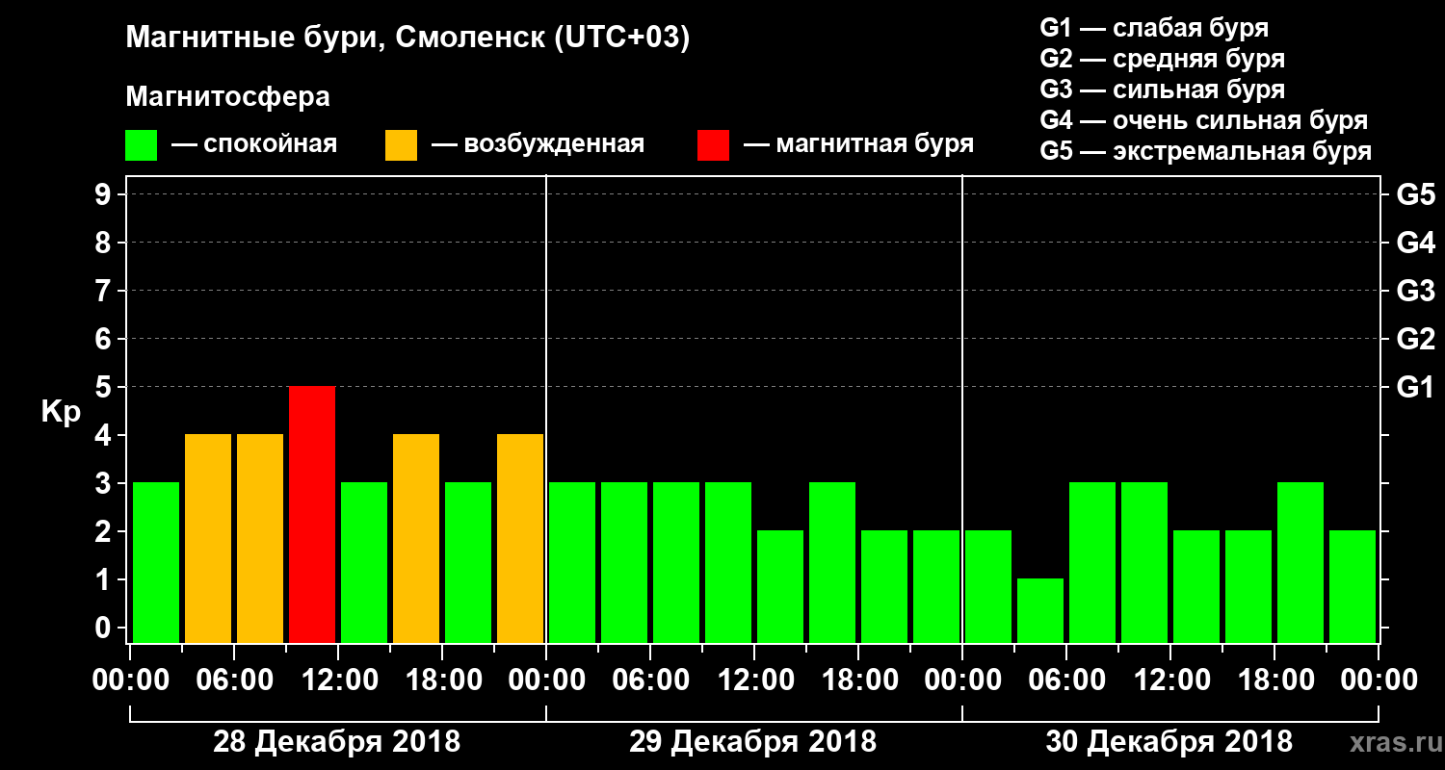This screenshot has height=770, width=1445.
Task: Click the green 'спокойная' legend swatch
Action: tap(142, 145)
